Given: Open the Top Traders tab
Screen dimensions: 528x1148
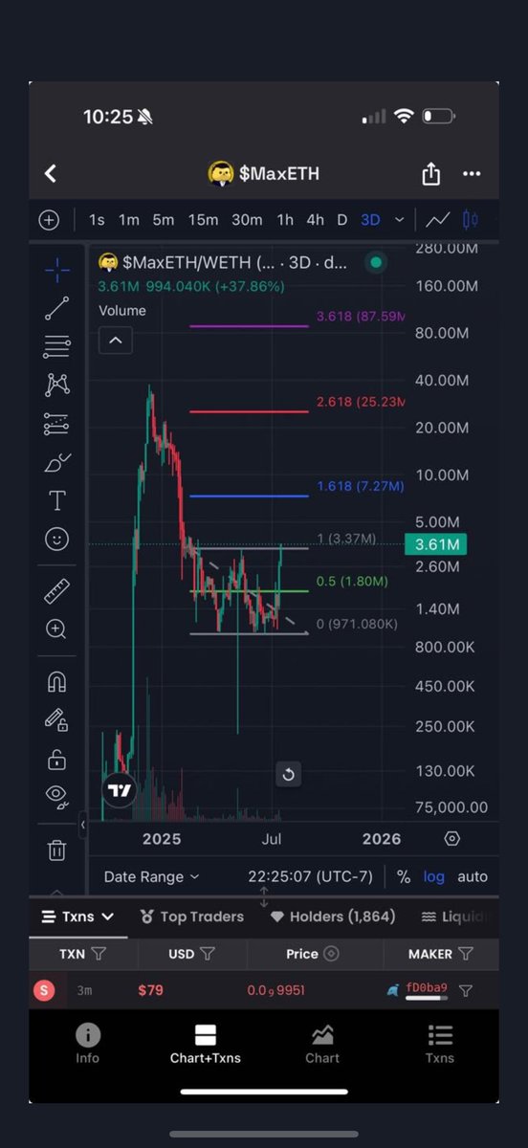Looking at the screenshot, I should tap(192, 916).
